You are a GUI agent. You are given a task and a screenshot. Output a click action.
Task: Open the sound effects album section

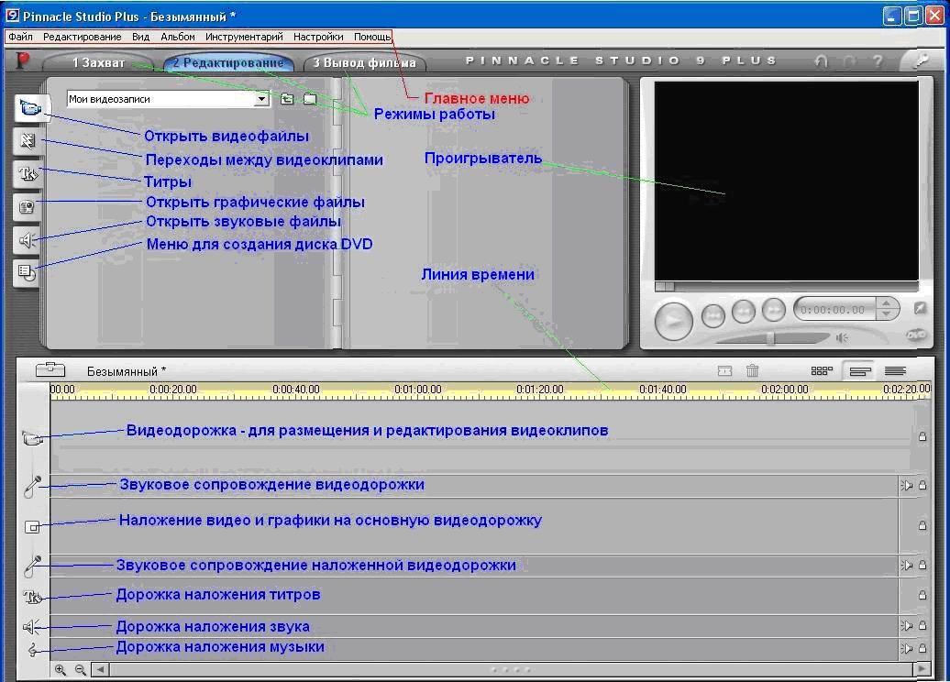[27, 240]
